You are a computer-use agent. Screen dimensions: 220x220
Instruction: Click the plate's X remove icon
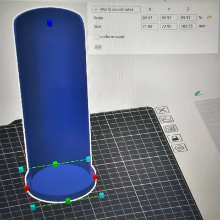[162, 110]
